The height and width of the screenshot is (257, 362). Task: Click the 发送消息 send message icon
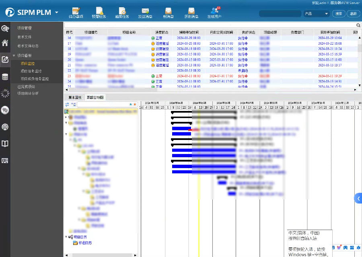coord(145,13)
